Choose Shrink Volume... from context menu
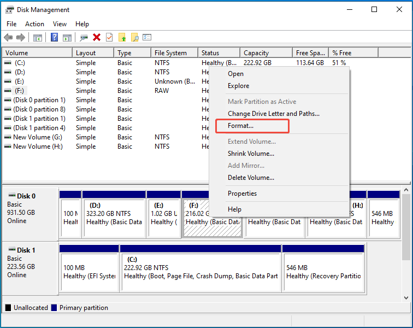Viewport: 413px width, 328px height. [x=251, y=154]
